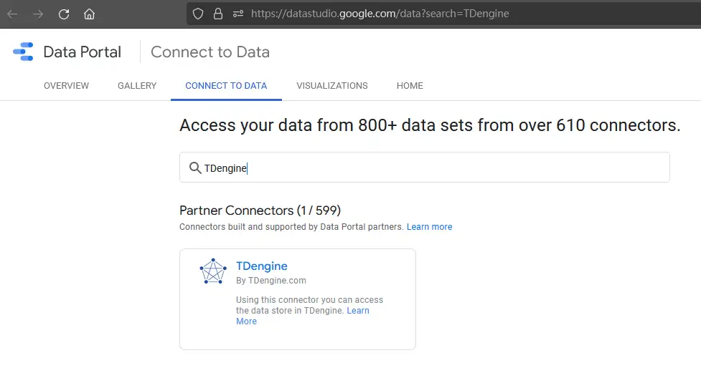
Task: Select the Connect to Data tab
Action: pos(226,86)
